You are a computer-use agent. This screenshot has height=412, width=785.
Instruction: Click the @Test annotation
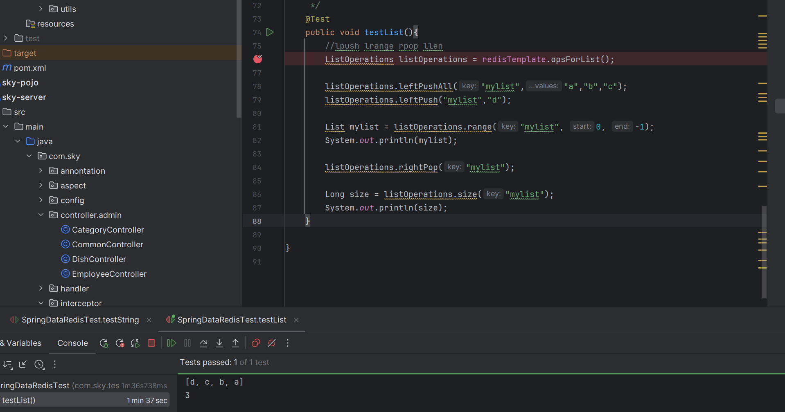318,19
